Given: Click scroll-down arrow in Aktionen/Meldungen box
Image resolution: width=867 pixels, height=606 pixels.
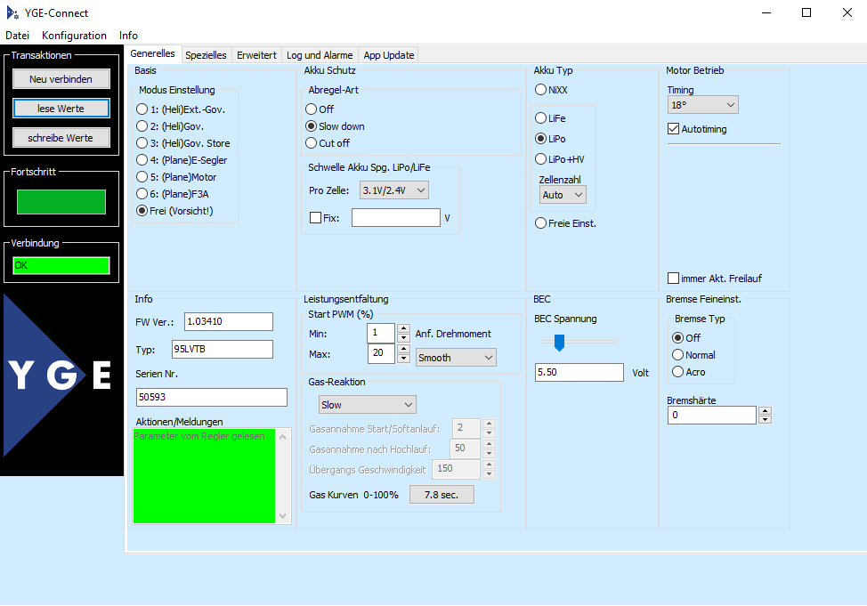Looking at the screenshot, I should [282, 516].
